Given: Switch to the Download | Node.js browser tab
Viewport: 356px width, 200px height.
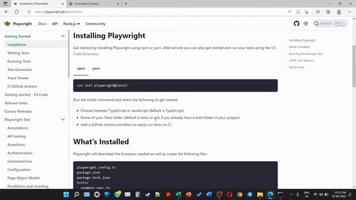Looking at the screenshot, I should [x=94, y=4].
